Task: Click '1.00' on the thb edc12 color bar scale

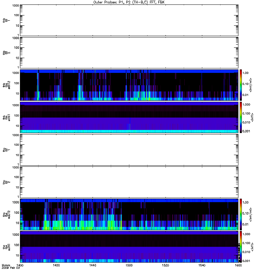Action: tap(246, 73)
